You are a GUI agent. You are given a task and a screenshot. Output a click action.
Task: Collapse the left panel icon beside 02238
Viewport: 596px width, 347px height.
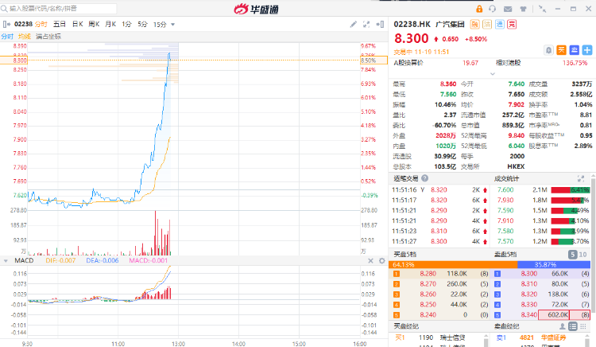pyautogui.click(x=6, y=25)
